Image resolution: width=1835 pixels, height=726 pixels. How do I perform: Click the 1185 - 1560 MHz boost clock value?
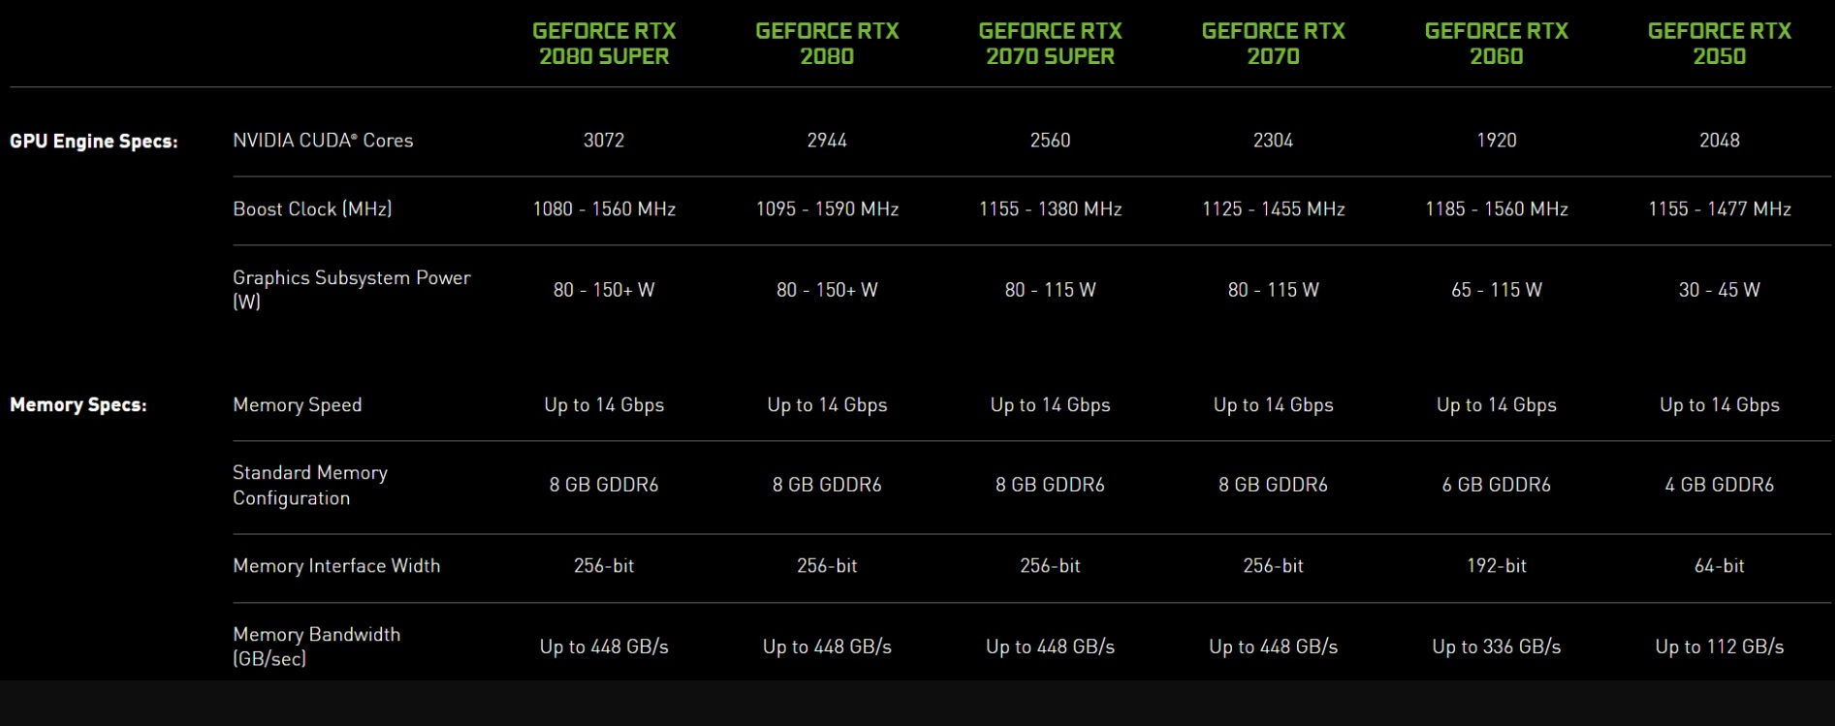click(1496, 209)
